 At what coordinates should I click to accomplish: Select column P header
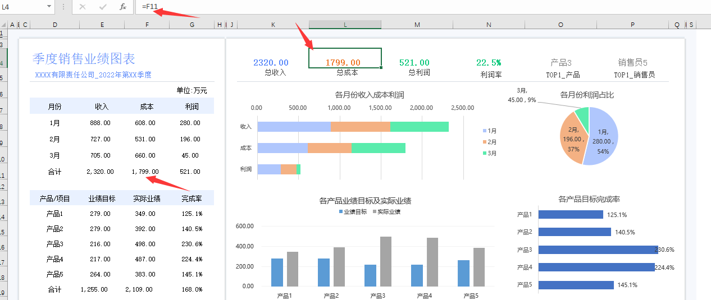tap(632, 25)
